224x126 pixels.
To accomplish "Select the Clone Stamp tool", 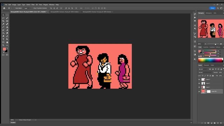I will point(7,27).
